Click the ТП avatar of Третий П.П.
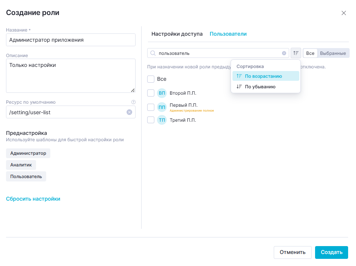Viewport: 356px width, 266px height. tap(162, 120)
